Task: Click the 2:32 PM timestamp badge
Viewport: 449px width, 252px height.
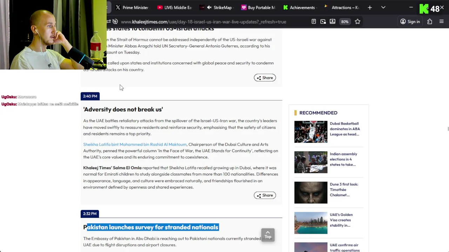Action: click(x=90, y=213)
